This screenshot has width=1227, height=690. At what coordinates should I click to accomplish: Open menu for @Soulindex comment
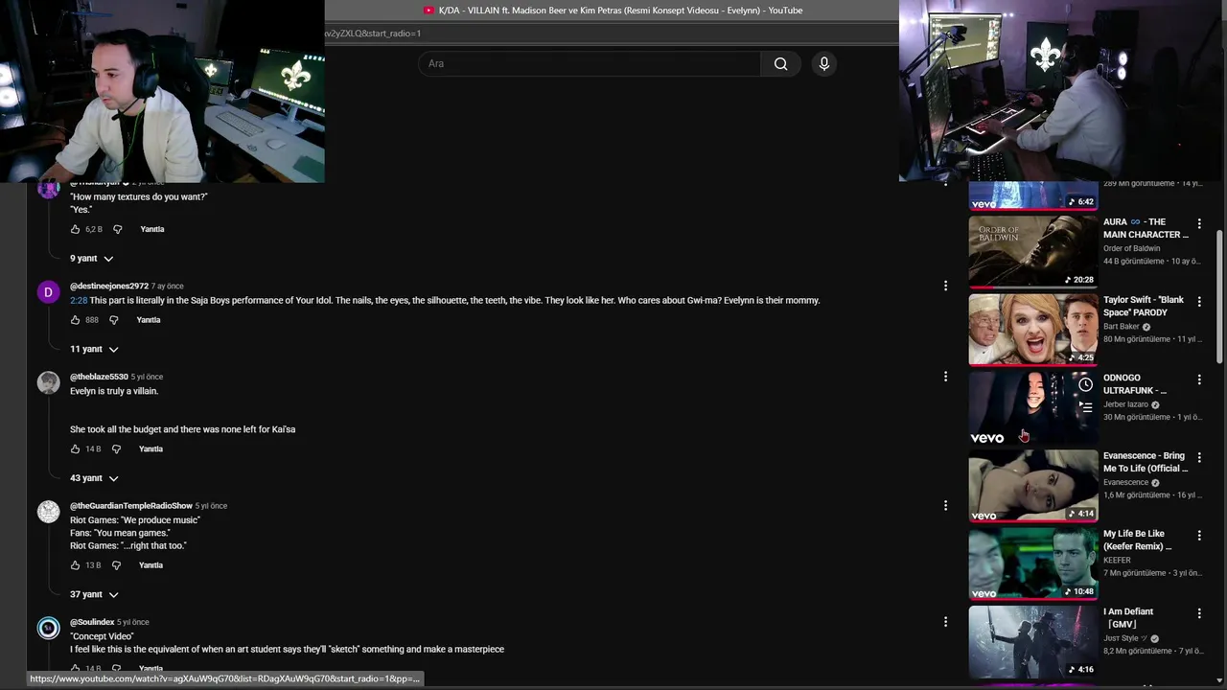(945, 622)
